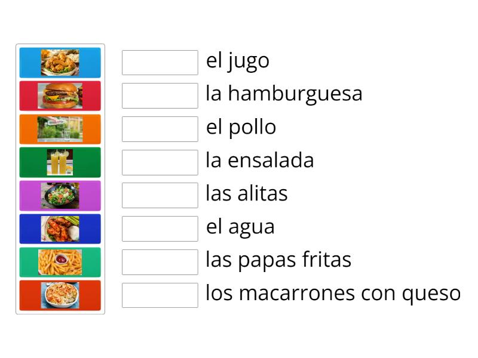Select the salad bowl image on purple tile
Screen dimensions: 478x358
(x=60, y=195)
